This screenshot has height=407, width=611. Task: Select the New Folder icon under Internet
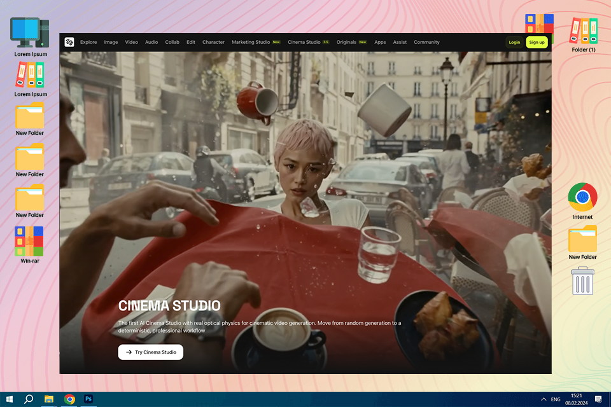582,243
